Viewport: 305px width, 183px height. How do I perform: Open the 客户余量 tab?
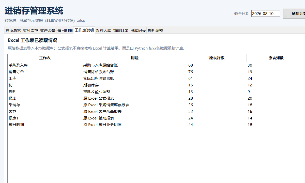pyautogui.click(x=48, y=30)
